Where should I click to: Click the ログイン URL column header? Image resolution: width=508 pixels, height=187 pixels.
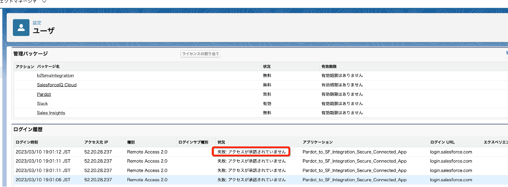442,142
